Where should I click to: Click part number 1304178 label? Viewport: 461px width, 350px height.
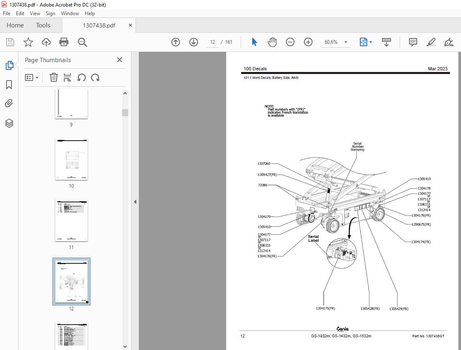point(424,188)
